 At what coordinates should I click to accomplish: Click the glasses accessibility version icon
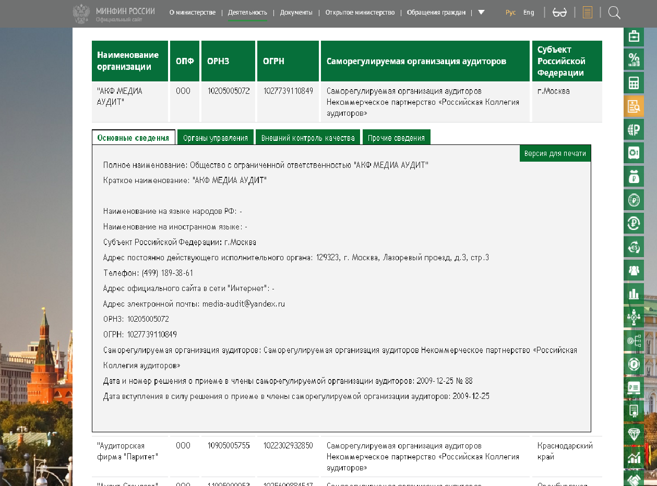coord(559,13)
